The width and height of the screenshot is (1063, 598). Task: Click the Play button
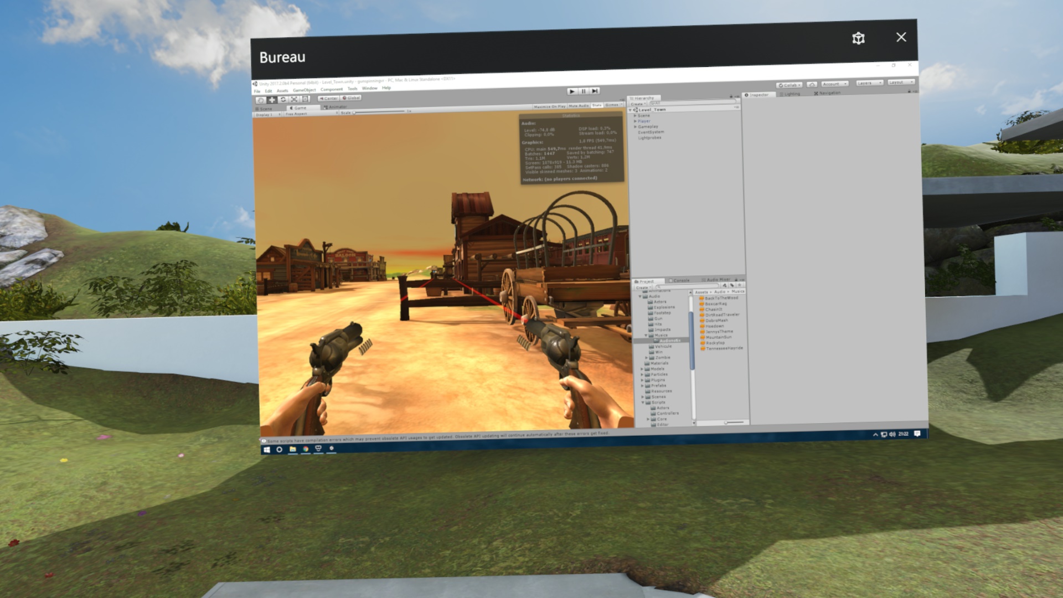(572, 91)
